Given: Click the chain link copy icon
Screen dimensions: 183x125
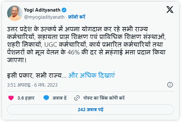Looking at the screenshot, I should tap(77, 98).
